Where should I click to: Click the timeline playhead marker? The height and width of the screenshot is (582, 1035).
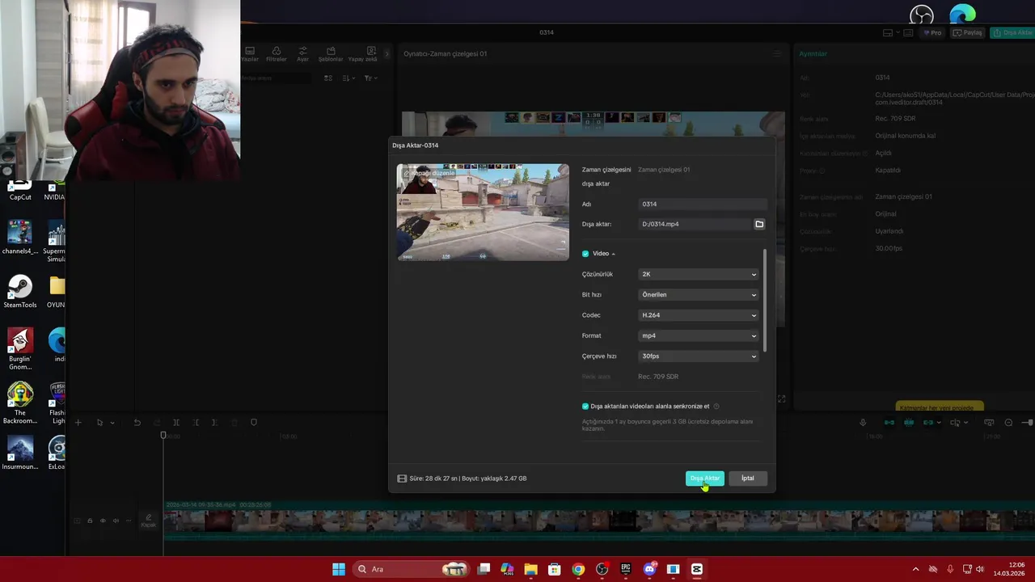click(x=163, y=436)
